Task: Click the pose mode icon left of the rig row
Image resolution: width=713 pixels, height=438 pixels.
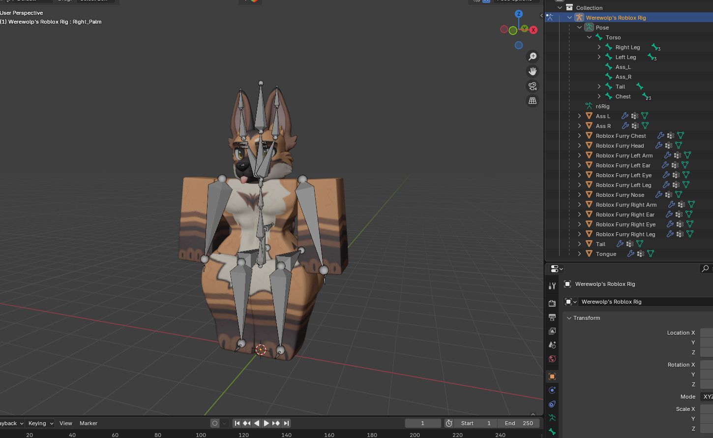Action: coord(550,18)
